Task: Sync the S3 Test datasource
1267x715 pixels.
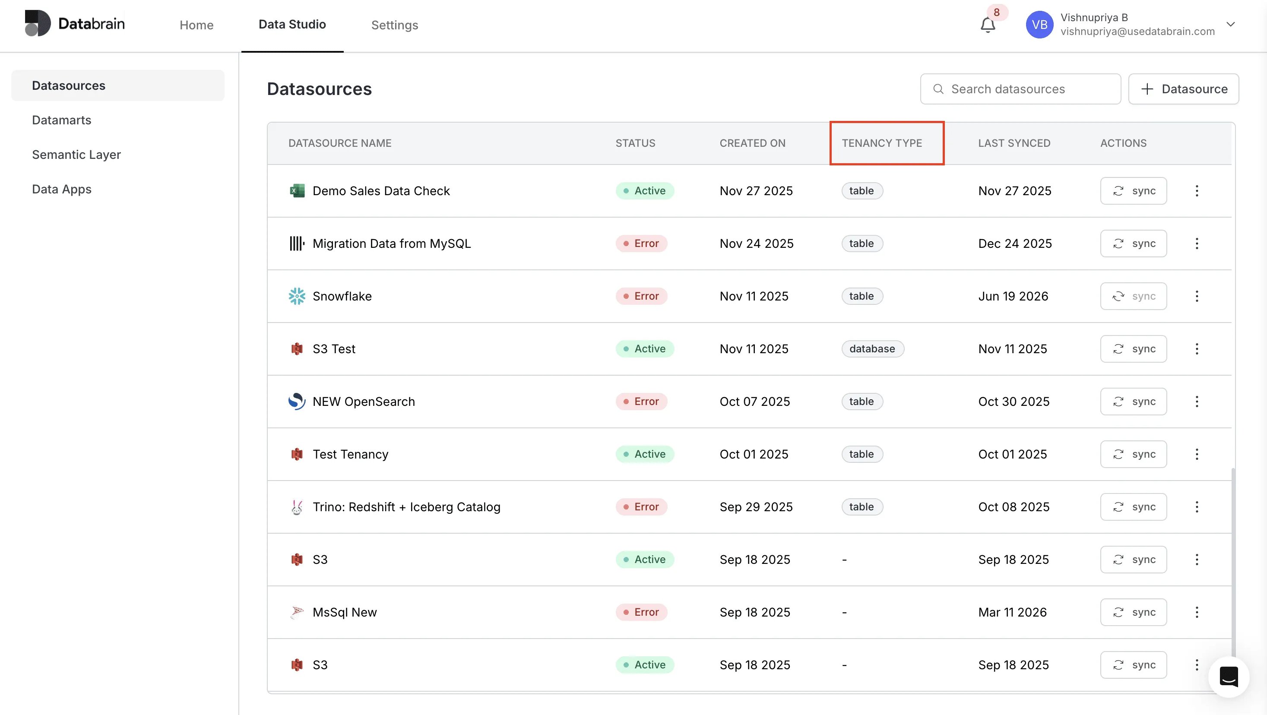Action: (x=1133, y=348)
